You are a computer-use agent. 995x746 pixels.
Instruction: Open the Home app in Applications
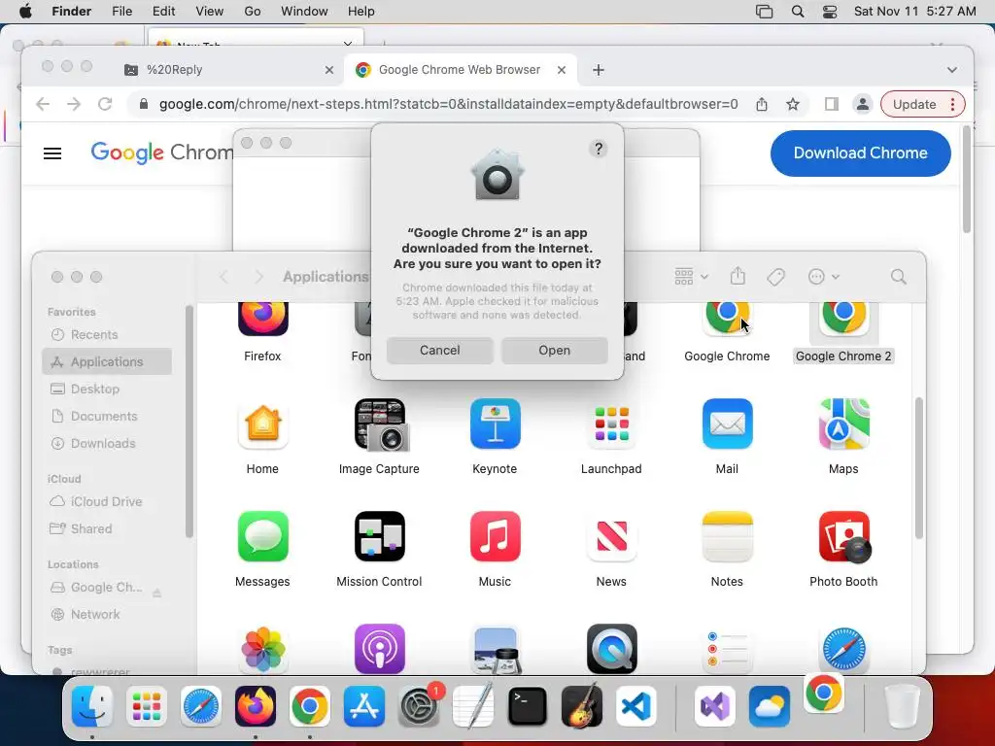pos(262,424)
